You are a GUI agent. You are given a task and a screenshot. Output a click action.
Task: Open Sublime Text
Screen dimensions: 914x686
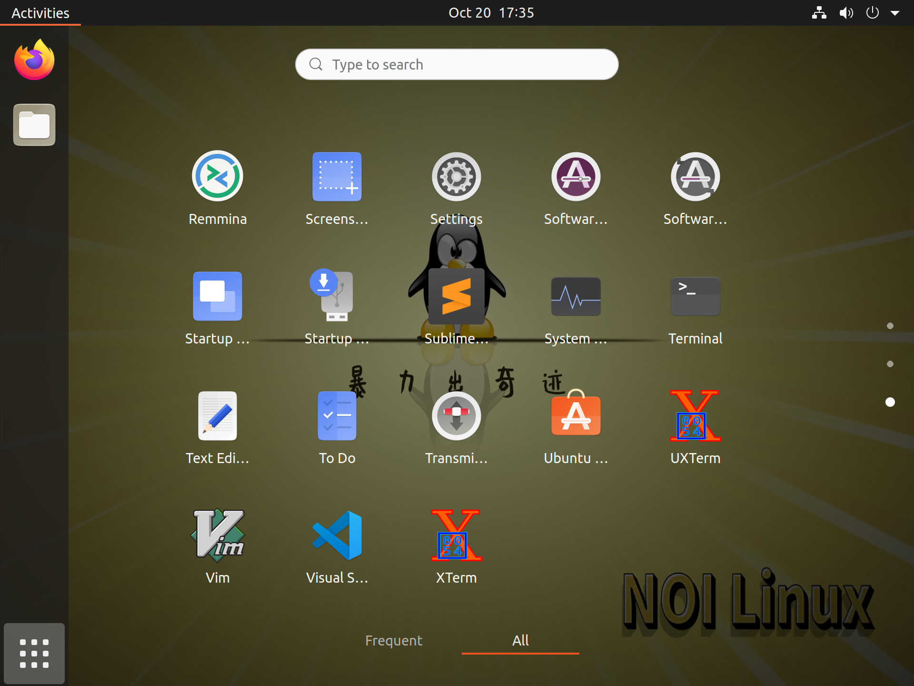pyautogui.click(x=457, y=296)
